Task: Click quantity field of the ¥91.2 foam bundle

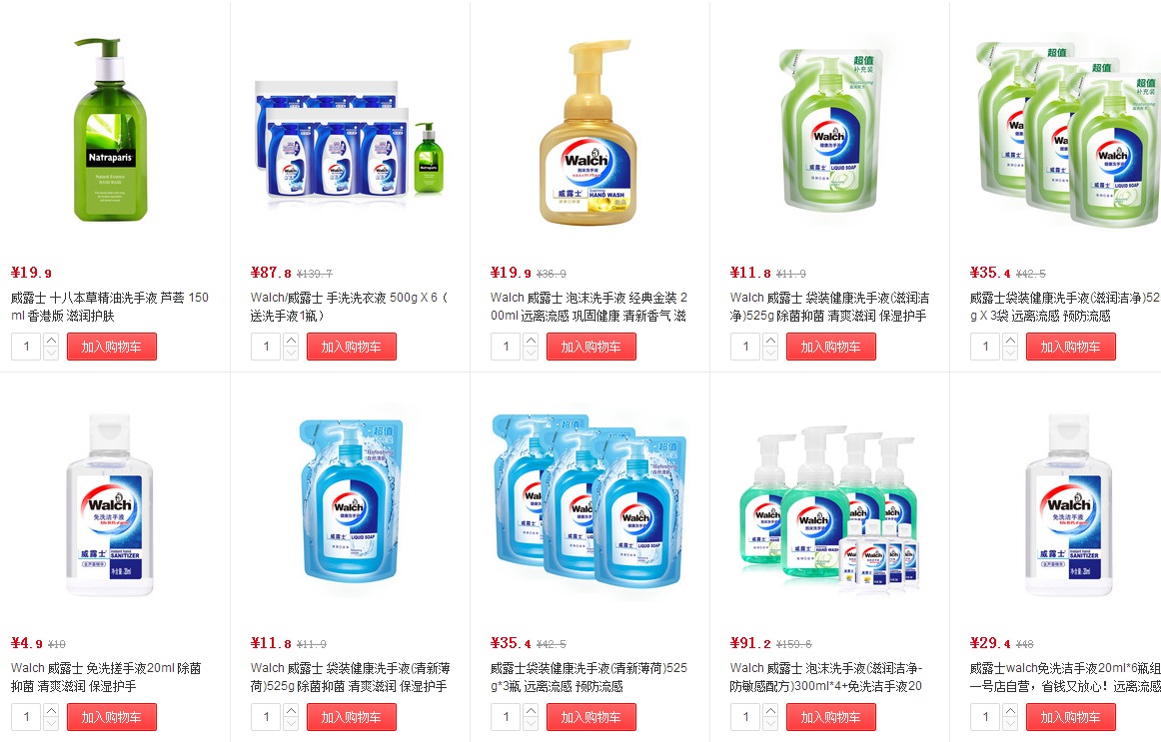Action: tap(746, 718)
